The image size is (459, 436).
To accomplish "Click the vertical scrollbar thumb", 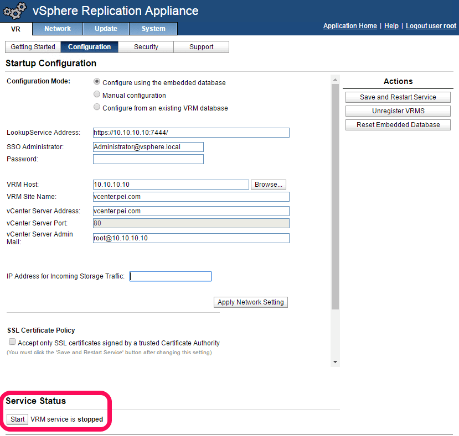I will point(335,197).
